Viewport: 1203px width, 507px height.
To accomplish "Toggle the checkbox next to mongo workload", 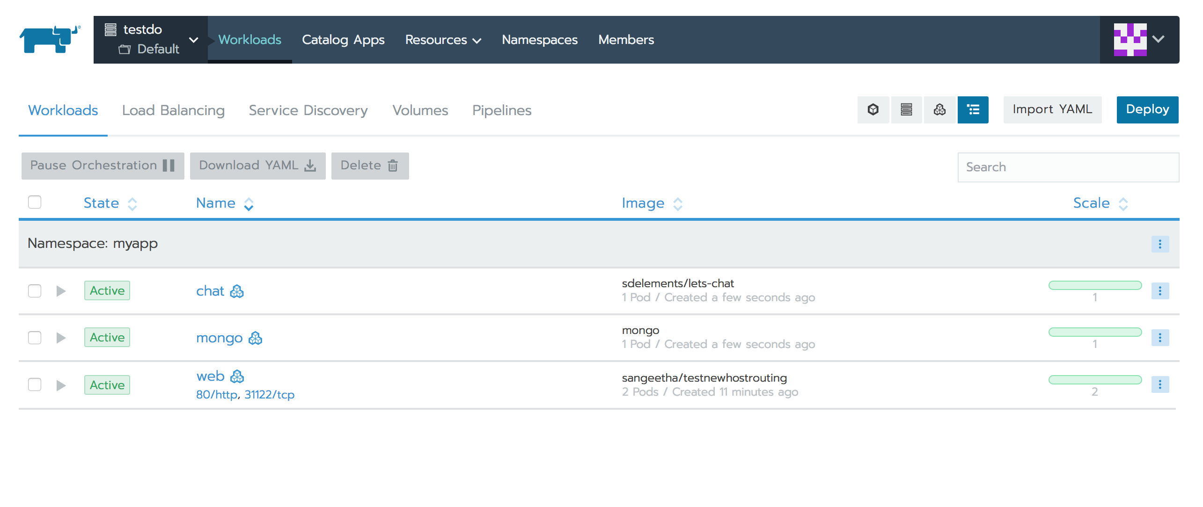I will pyautogui.click(x=35, y=338).
